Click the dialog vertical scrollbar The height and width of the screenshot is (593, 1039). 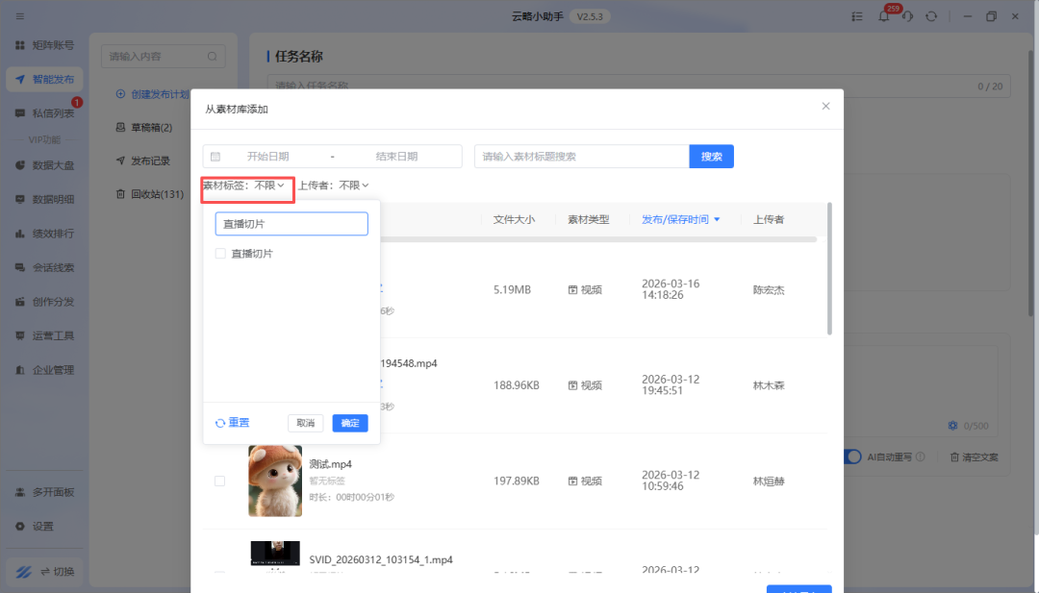829,269
